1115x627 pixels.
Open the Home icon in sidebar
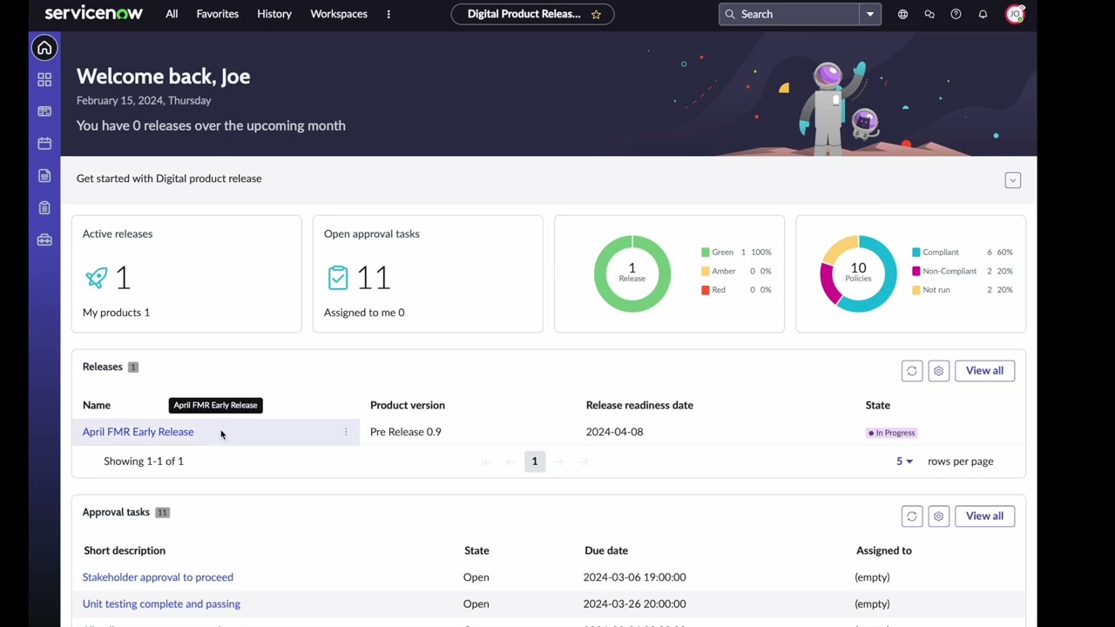point(44,48)
